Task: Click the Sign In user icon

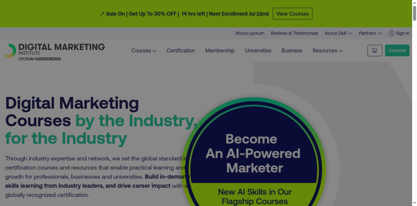Action: click(x=391, y=33)
